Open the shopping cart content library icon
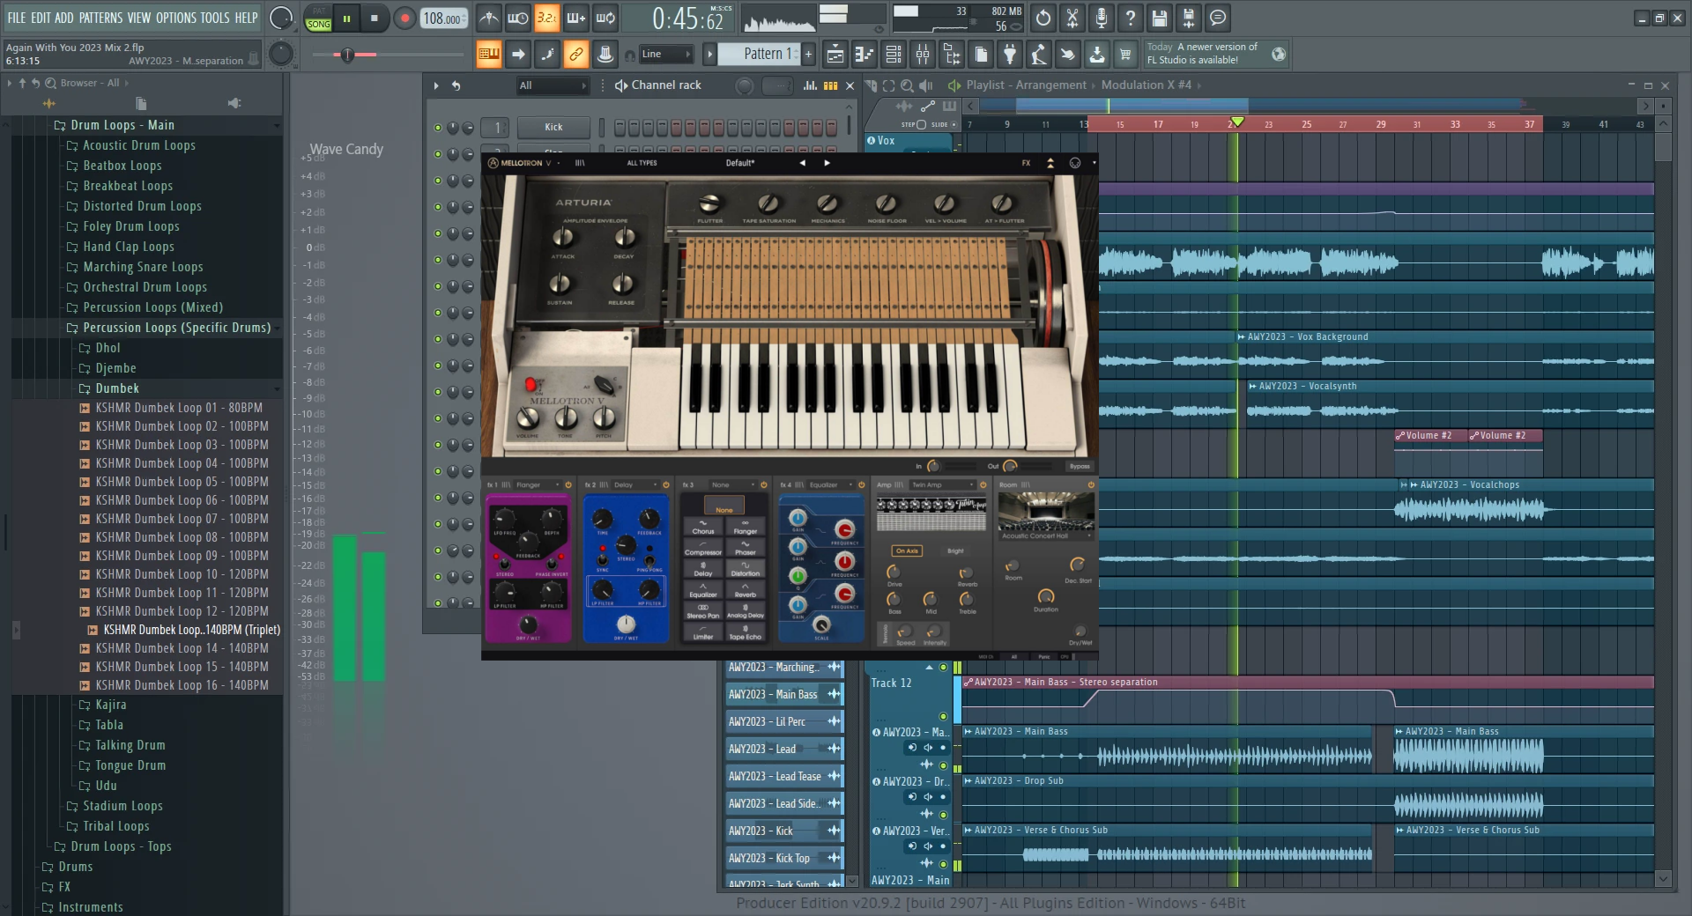Screen dimensions: 1692x916 pyautogui.click(x=1125, y=55)
